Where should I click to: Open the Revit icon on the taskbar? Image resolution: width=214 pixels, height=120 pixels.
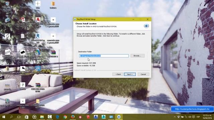pos(96,117)
